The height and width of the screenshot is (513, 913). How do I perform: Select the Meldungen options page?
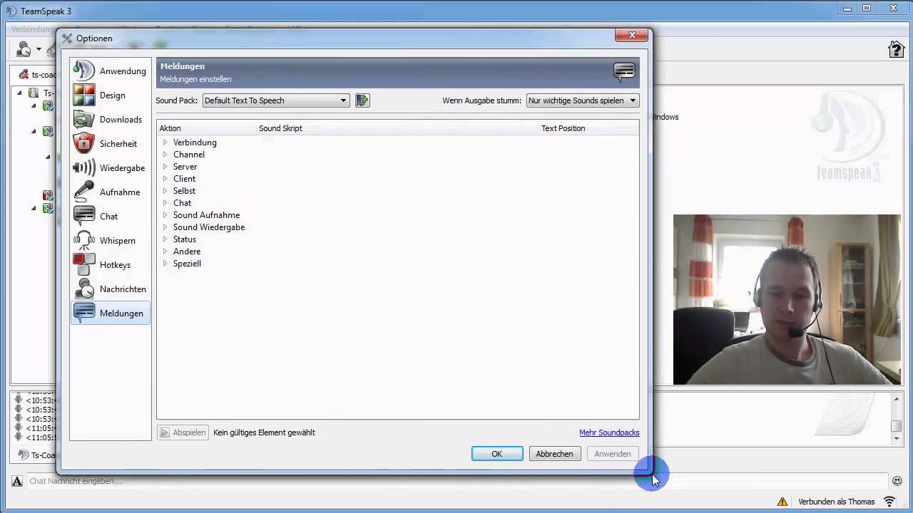pyautogui.click(x=111, y=313)
